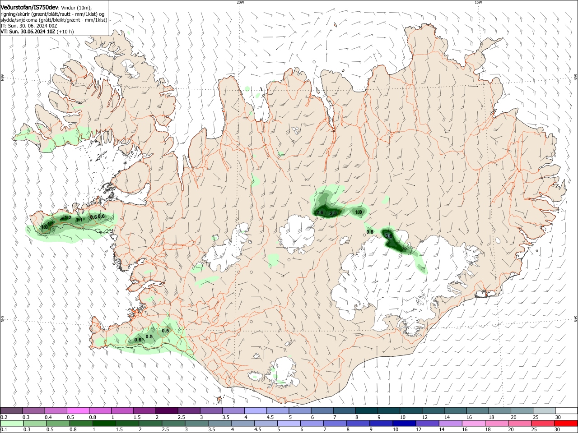Viewport: 578px width, 433px height.
Task: Click the 'VT: Sun. 30.06.2024 10Z (+10 h)' line
Action: point(37,32)
